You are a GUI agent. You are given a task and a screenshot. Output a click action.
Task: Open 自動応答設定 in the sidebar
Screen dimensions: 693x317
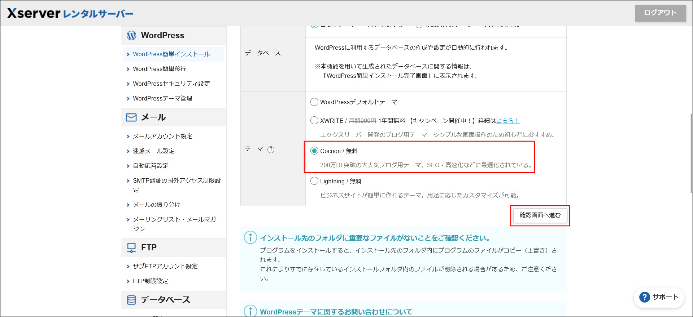coord(151,166)
